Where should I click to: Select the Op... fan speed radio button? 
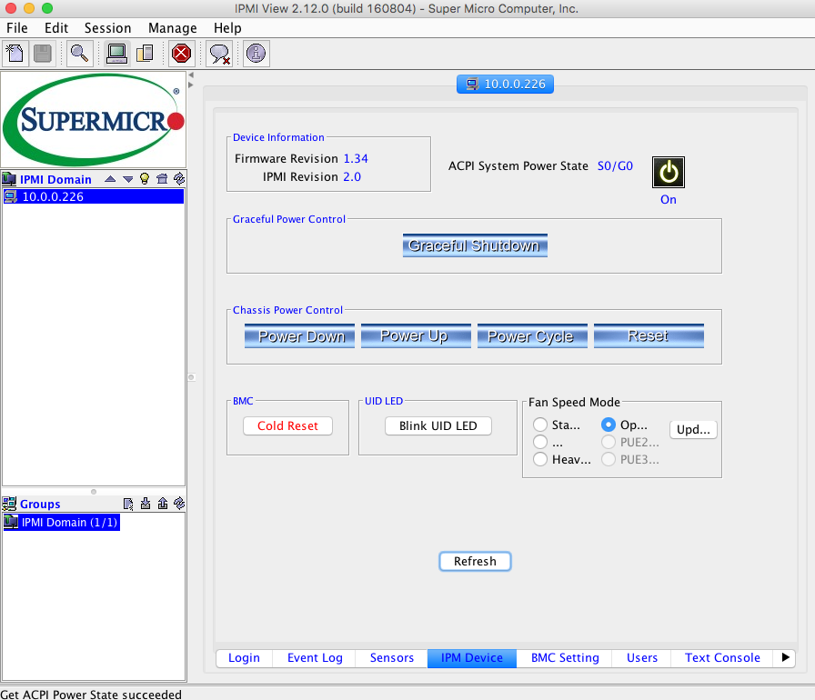coord(609,425)
